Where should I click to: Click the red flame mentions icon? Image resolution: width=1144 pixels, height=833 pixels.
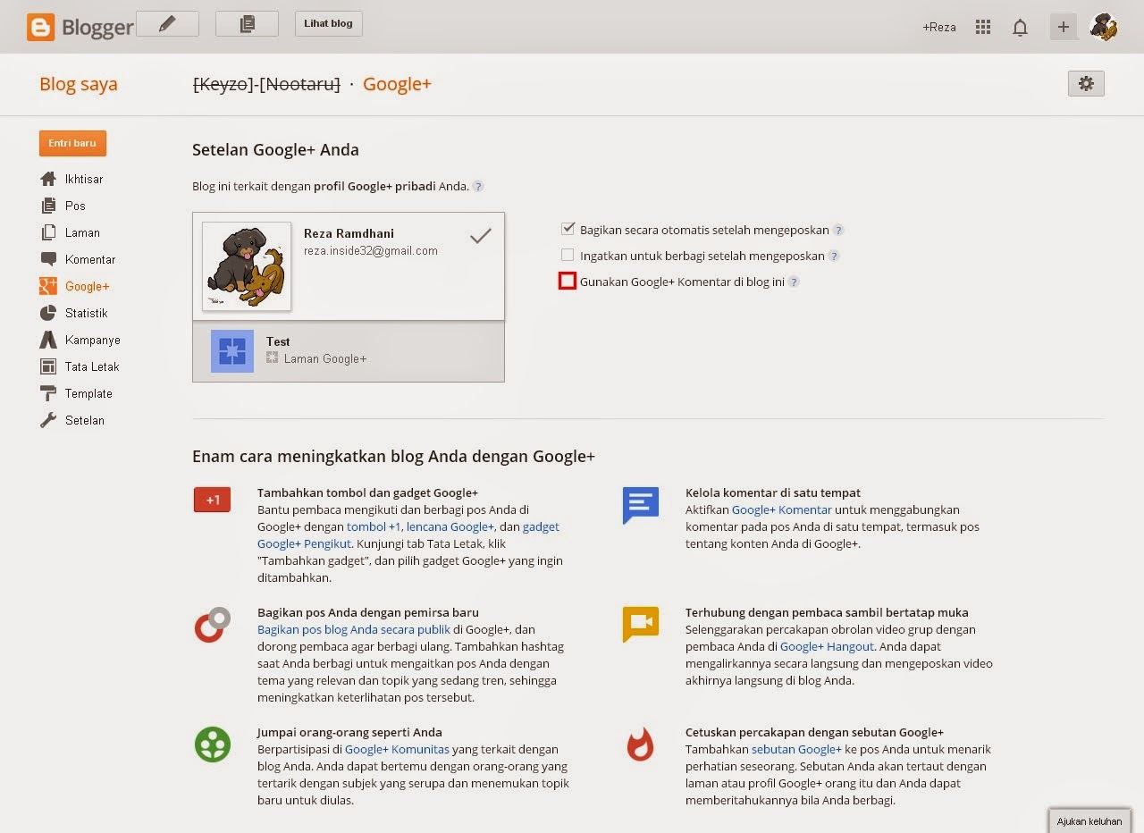click(x=640, y=744)
